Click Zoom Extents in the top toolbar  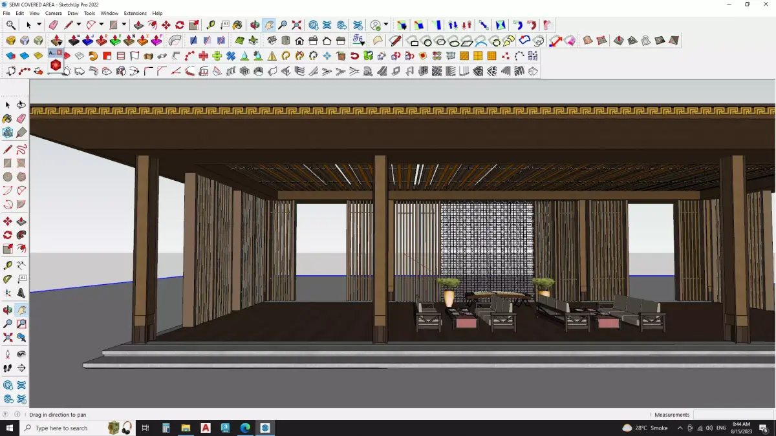[297, 25]
